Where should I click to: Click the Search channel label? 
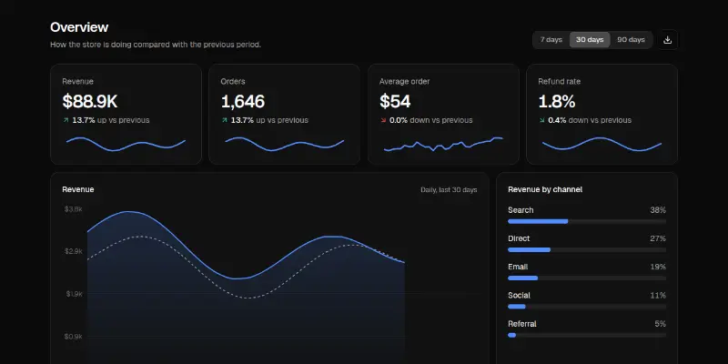(x=521, y=210)
